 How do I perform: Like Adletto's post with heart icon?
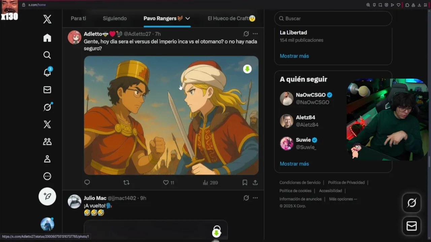[x=166, y=183]
